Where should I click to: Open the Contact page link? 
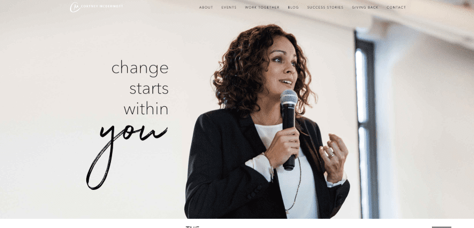396,8
